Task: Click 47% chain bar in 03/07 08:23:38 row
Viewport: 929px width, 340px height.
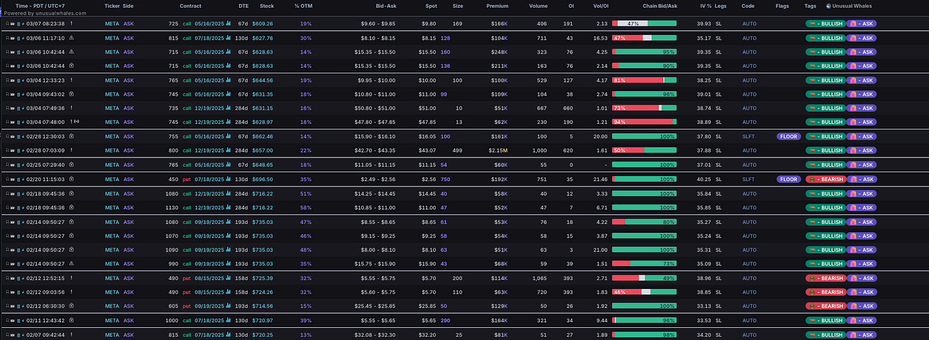Action: (644, 24)
